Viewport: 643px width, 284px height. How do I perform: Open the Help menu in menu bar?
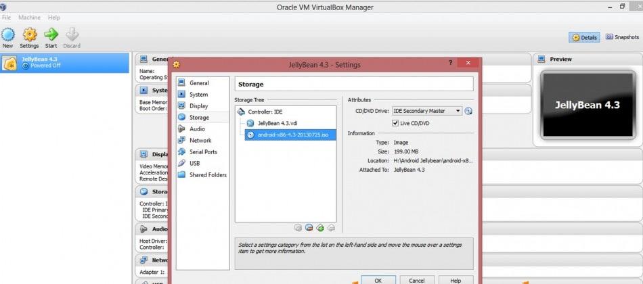click(x=53, y=18)
